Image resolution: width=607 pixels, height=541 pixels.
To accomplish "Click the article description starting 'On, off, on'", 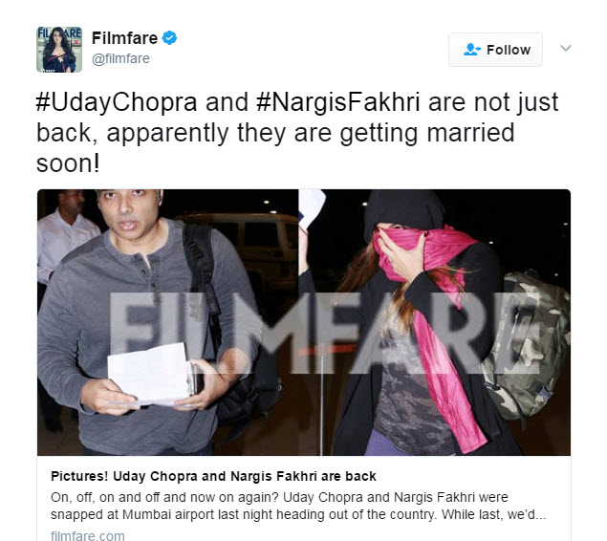I will (x=298, y=506).
